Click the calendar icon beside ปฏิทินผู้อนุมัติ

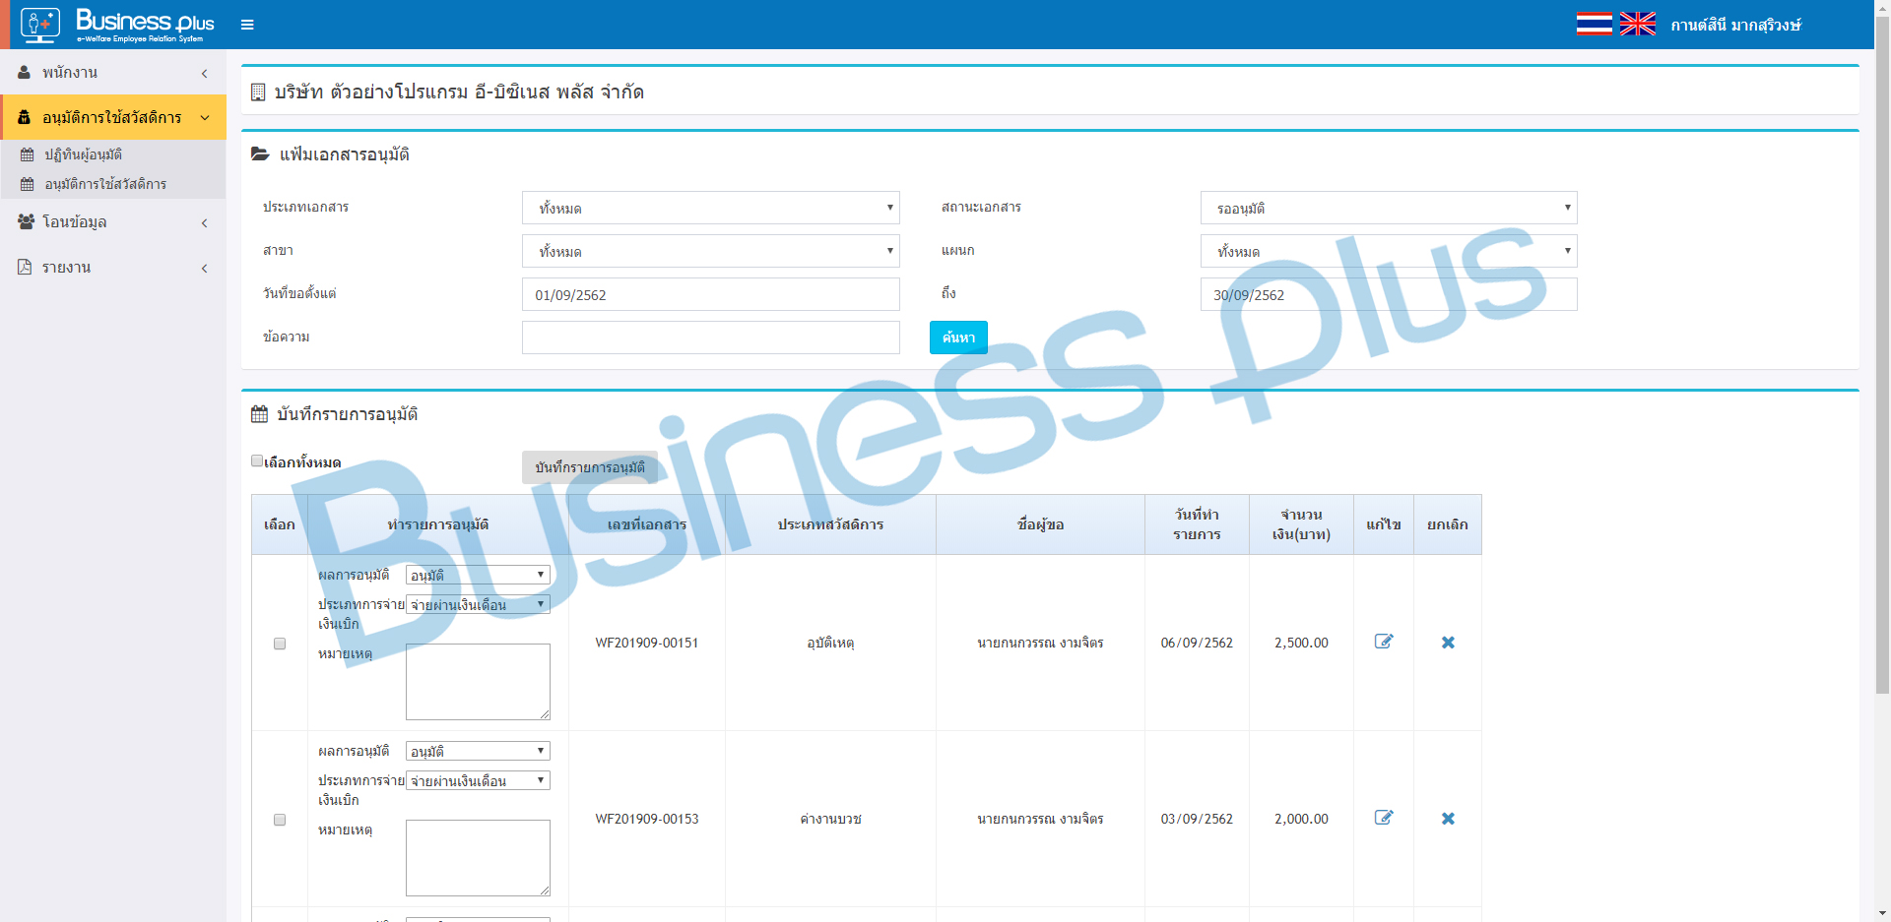(x=28, y=154)
